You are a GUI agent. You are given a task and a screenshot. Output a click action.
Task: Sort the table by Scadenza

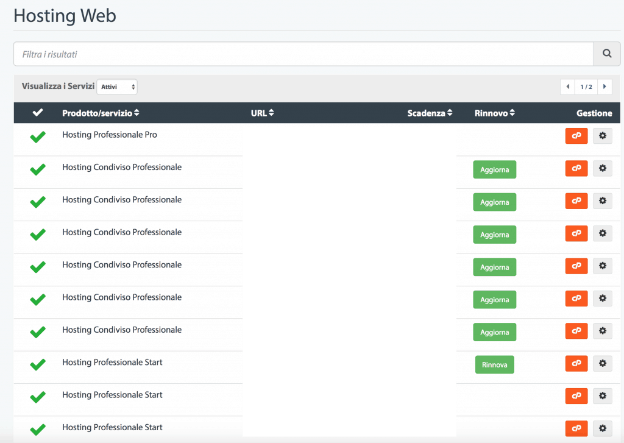[430, 112]
